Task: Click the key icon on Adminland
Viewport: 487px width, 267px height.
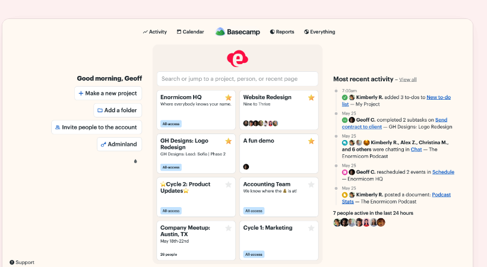Action: click(x=103, y=144)
